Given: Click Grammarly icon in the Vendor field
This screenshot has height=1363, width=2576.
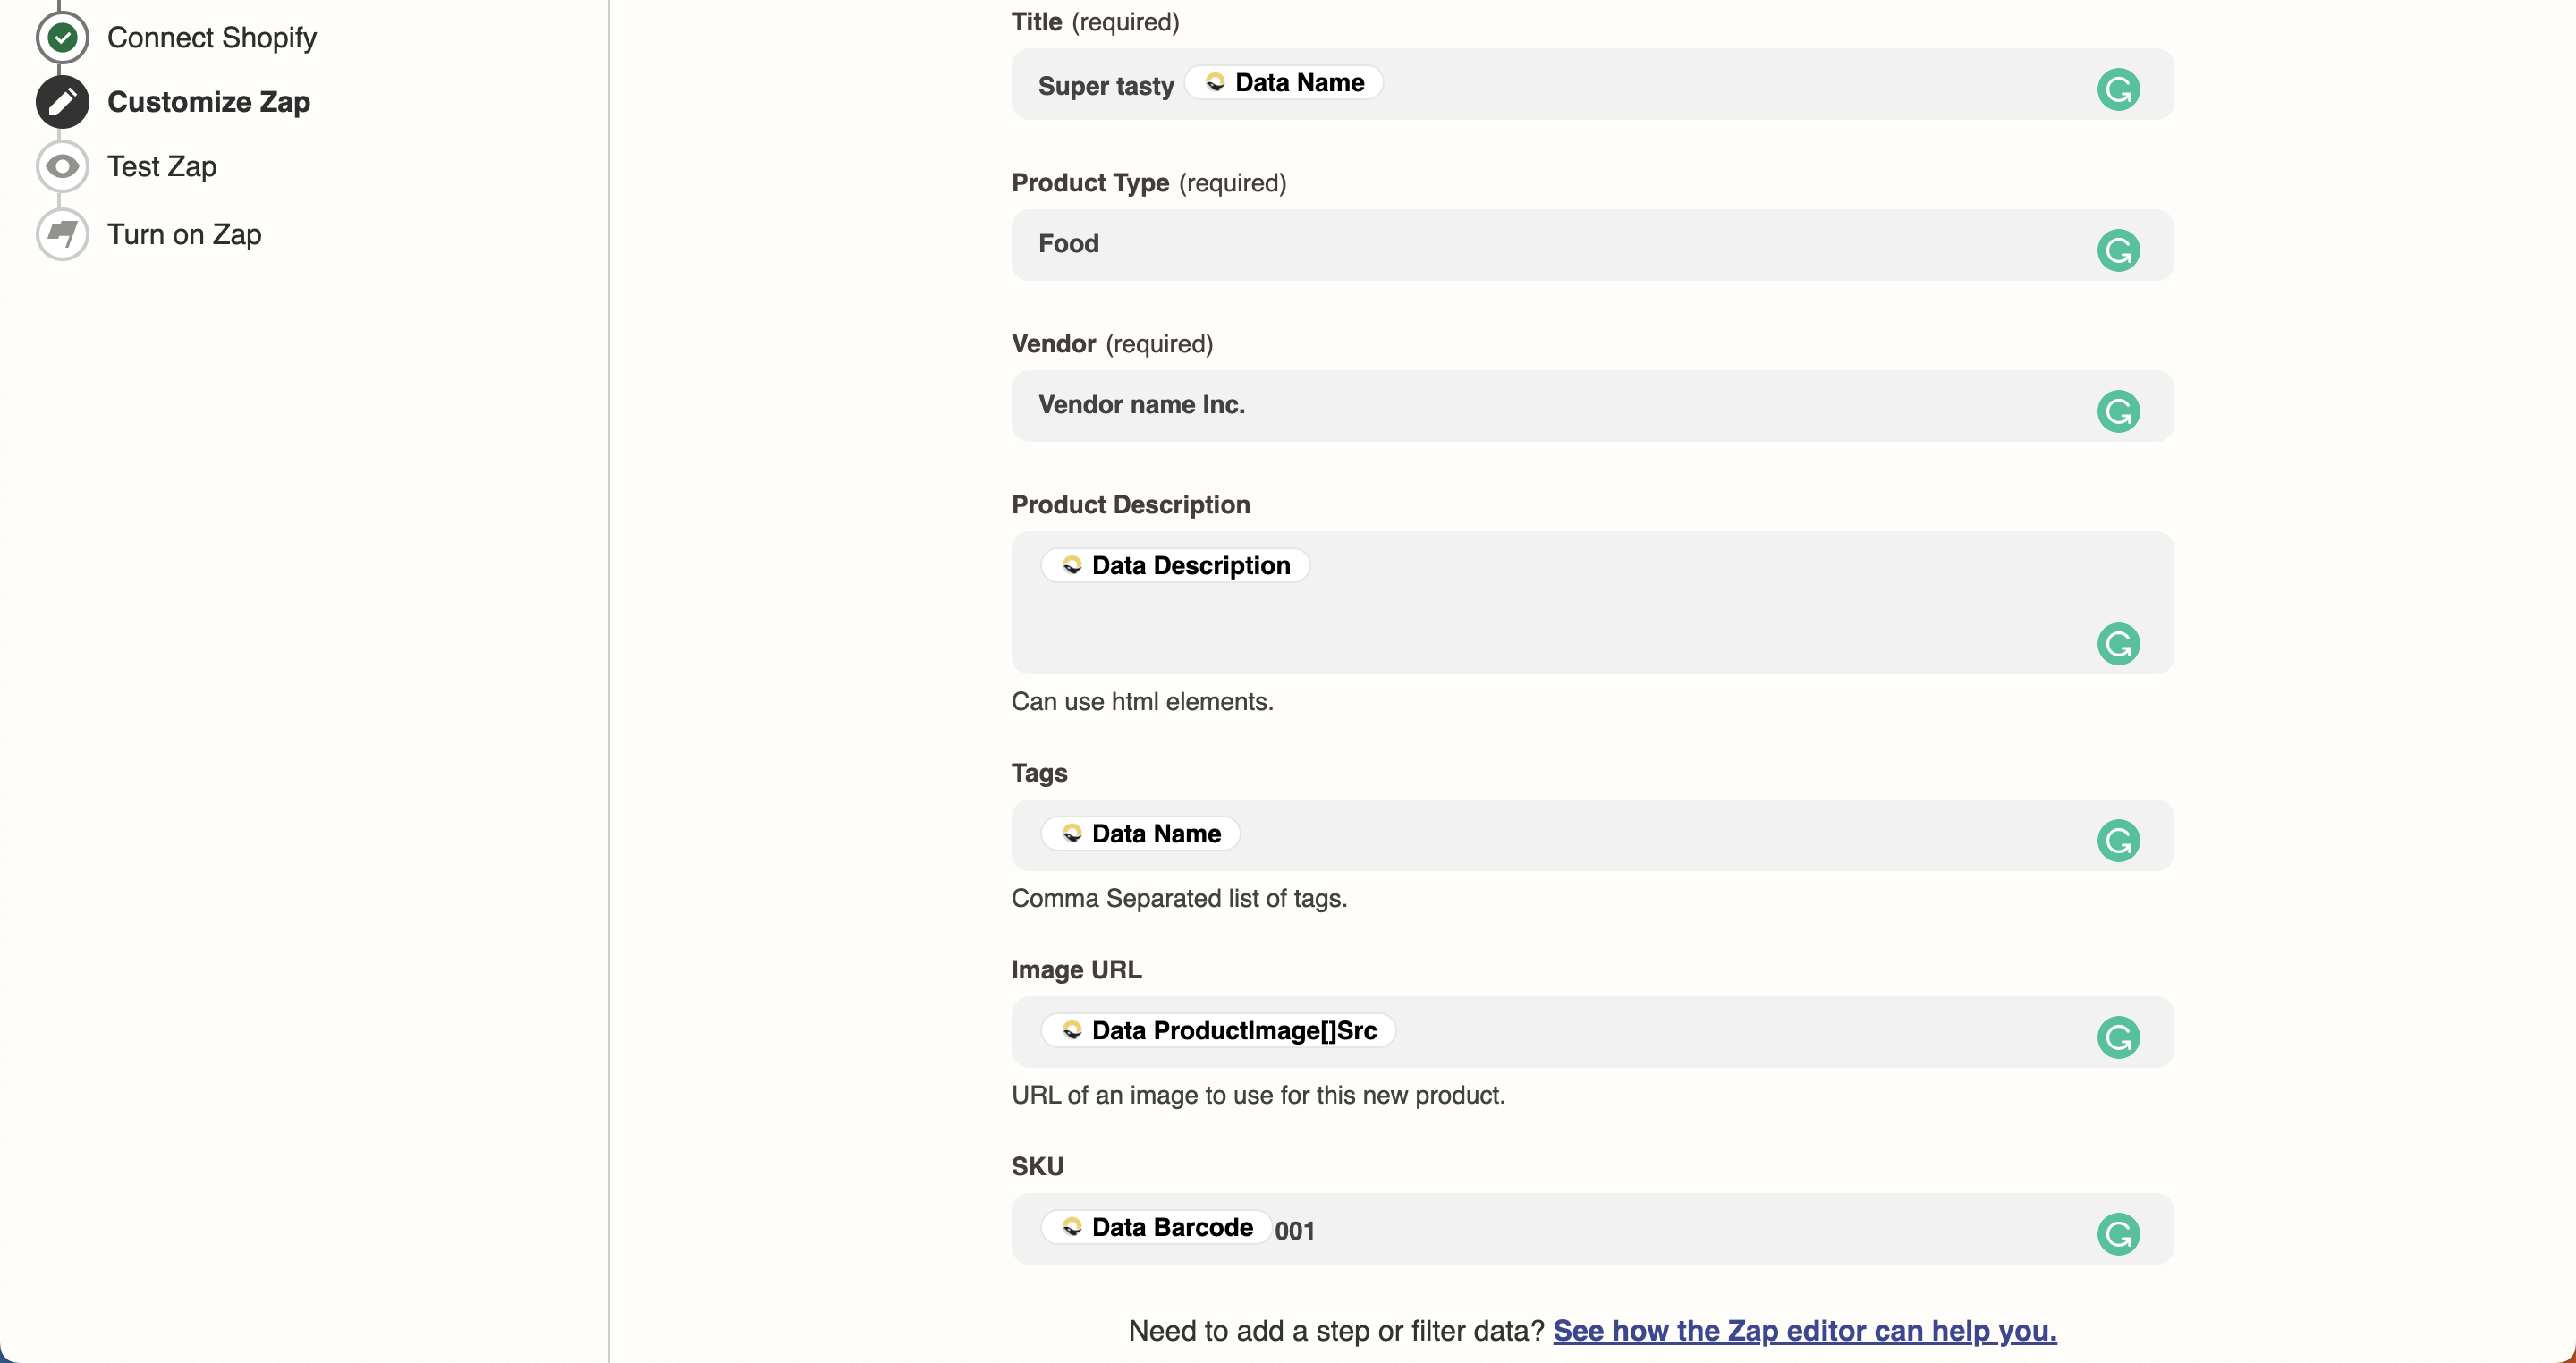Looking at the screenshot, I should [2118, 411].
